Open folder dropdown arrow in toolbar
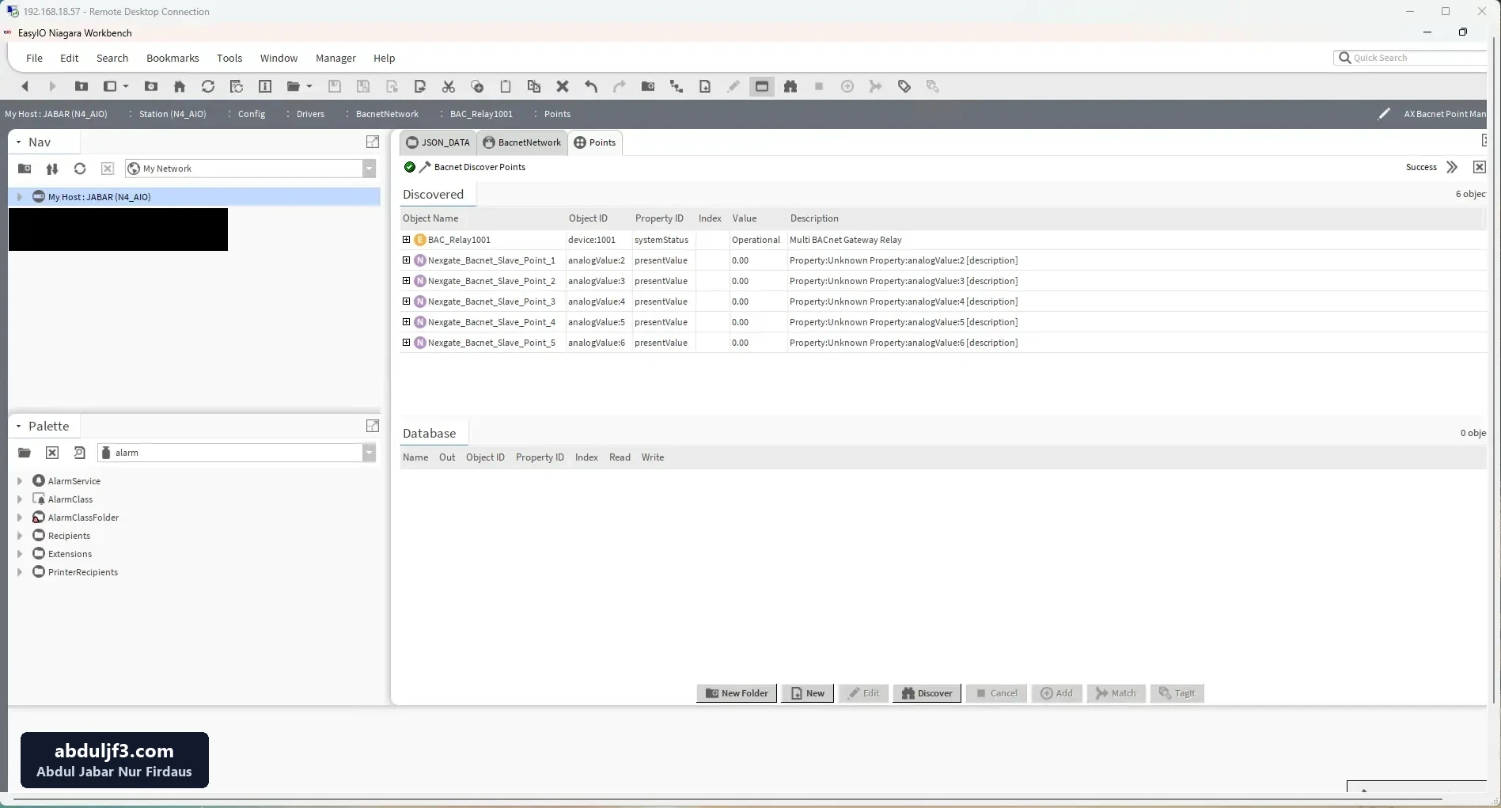Image resolution: width=1501 pixels, height=808 pixels. [309, 86]
